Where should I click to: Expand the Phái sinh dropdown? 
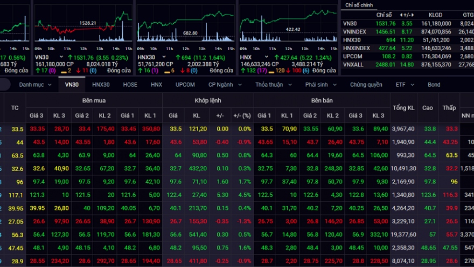point(322,85)
